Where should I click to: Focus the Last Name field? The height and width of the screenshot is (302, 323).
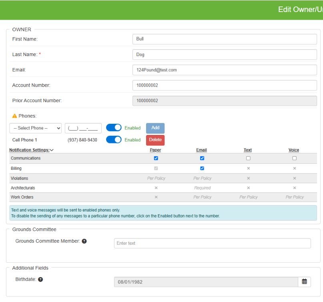pos(225,54)
